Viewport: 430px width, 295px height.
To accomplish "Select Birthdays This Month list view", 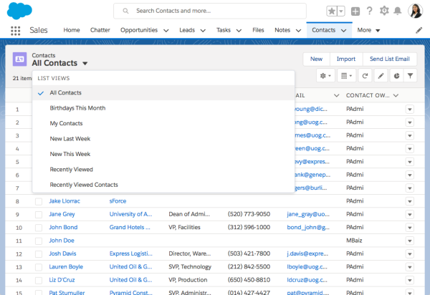I will tap(163, 108).
